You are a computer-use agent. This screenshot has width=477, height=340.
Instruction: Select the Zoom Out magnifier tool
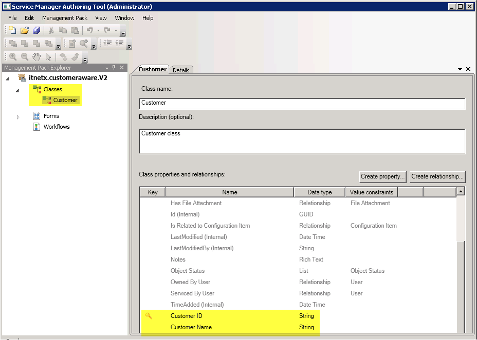[x=24, y=57]
